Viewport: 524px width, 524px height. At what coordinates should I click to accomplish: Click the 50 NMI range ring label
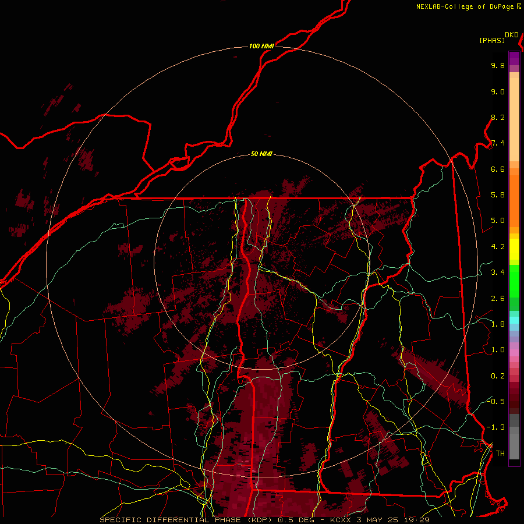[261, 154]
